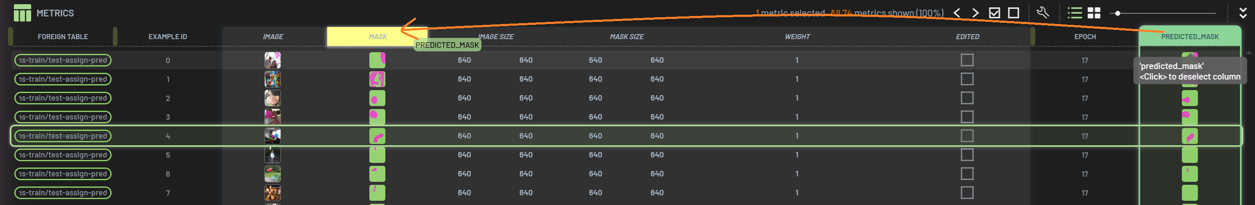Go to previous metric with left arrow

click(957, 13)
